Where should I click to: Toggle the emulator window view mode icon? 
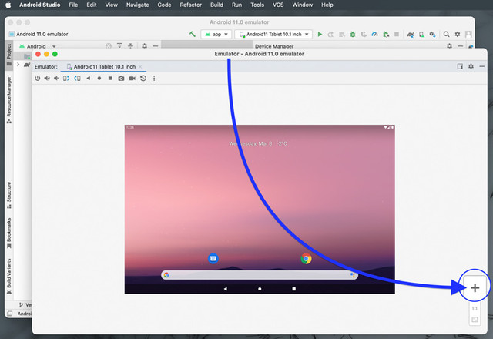click(x=460, y=66)
